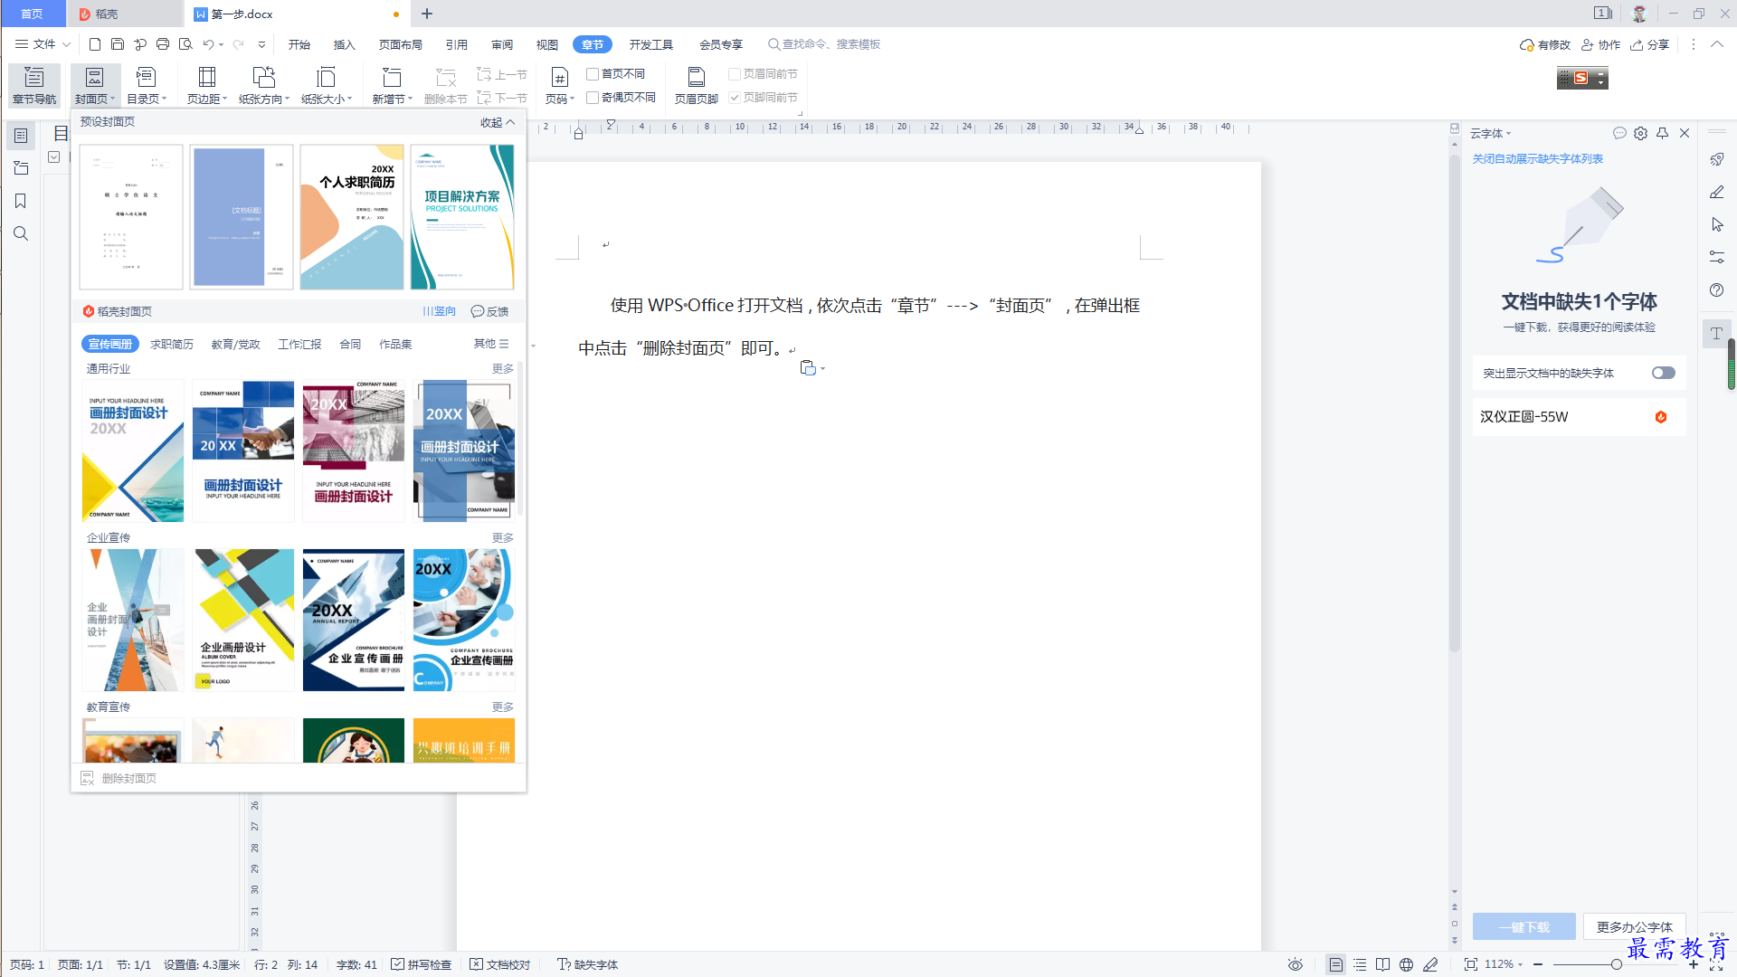Open the 页边距 margins dropdown
1737x977 pixels.
(x=207, y=99)
